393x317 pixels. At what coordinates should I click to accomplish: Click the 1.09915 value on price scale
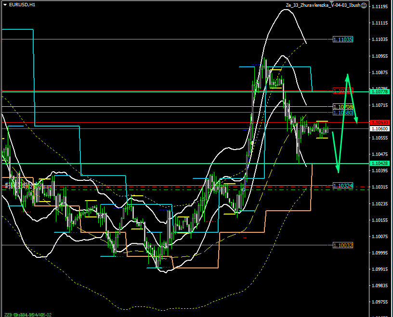click(x=380, y=269)
